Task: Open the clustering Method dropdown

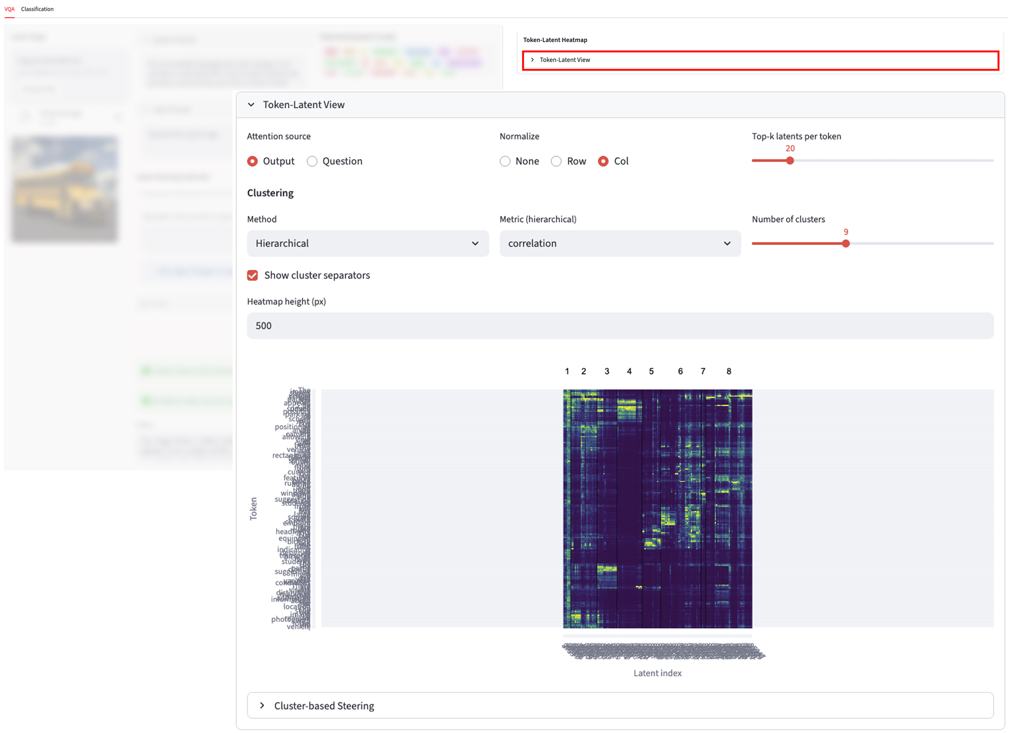Action: point(367,243)
